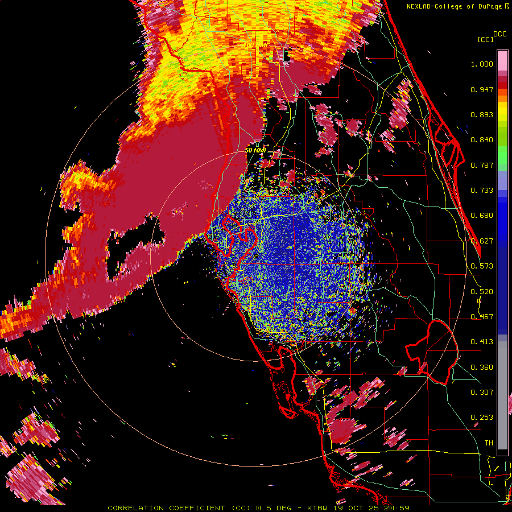Select the 0.840 scale value

[x=482, y=140]
